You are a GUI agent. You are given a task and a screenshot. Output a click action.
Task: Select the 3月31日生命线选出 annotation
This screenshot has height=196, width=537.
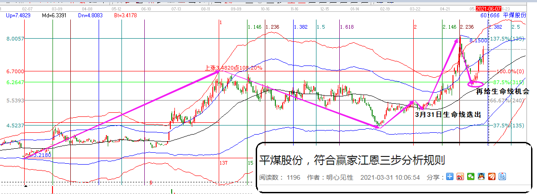tap(448, 115)
